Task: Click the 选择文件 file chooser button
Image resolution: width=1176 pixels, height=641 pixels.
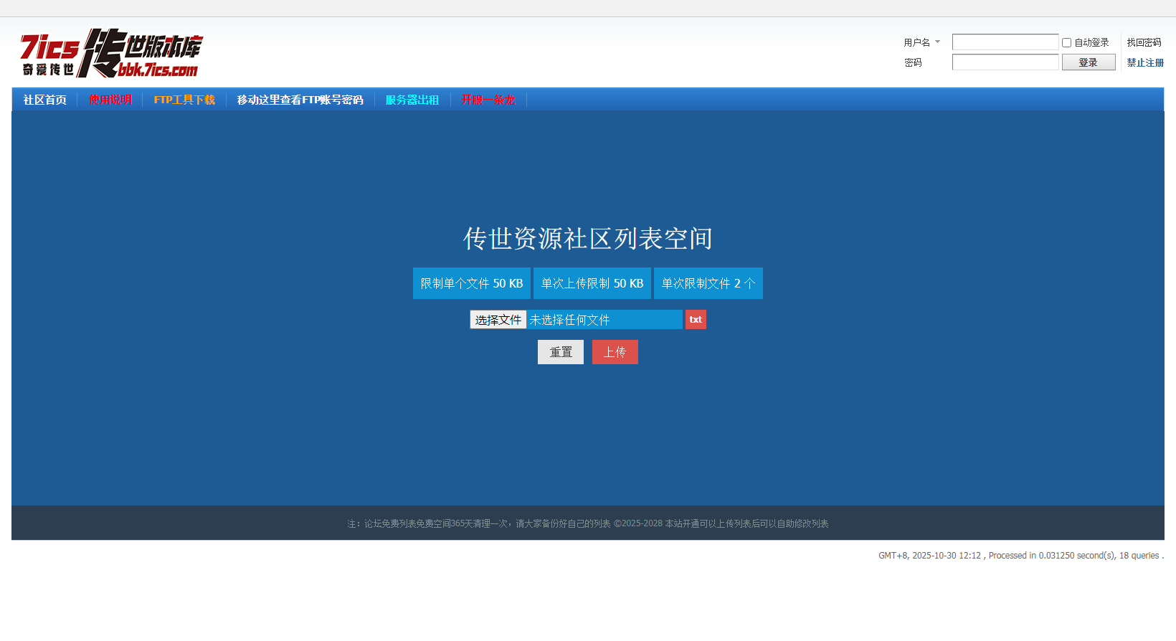Action: (x=498, y=320)
